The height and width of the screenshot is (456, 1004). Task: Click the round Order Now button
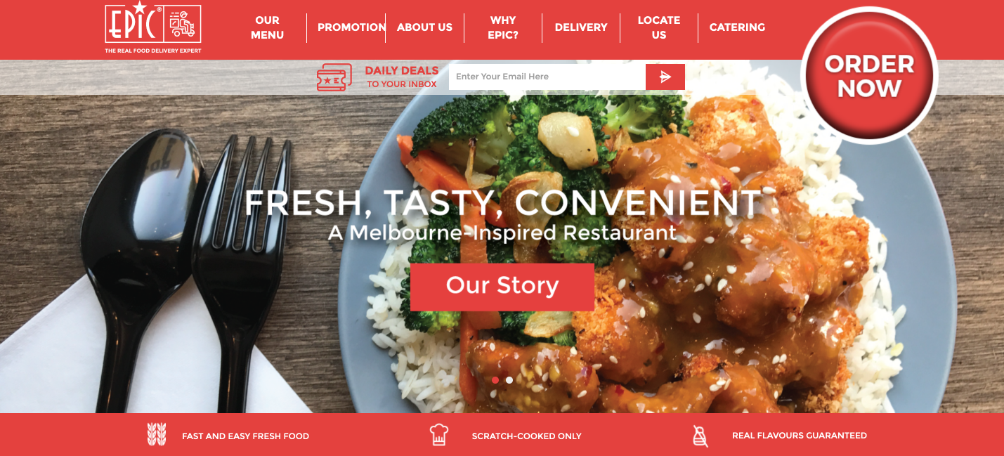click(x=869, y=76)
